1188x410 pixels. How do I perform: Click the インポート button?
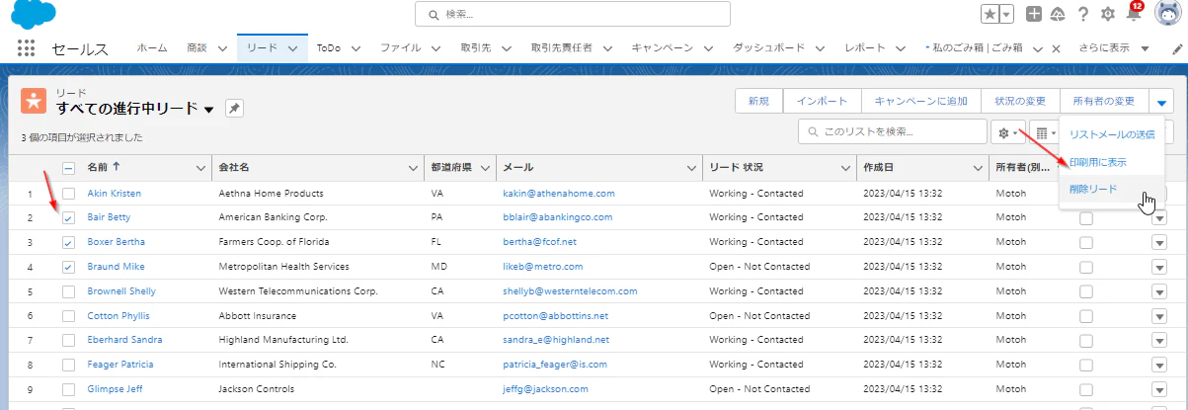pyautogui.click(x=822, y=101)
